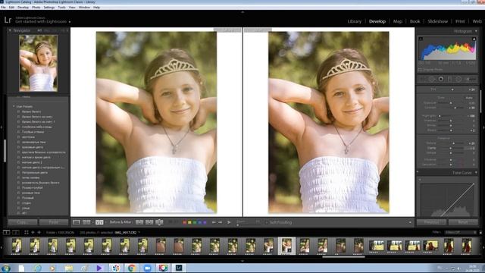Toggle highlight clipping indicator in histogram
Image resolution: width=485 pixels, height=273 pixels.
coord(474,39)
